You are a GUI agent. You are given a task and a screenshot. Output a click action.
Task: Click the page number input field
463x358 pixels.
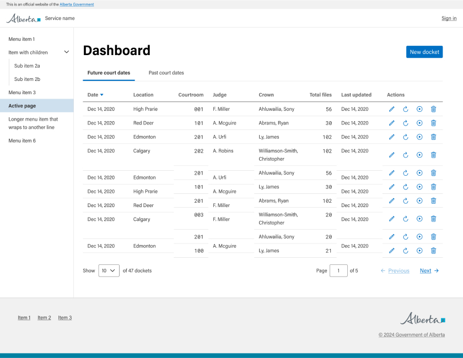pos(338,270)
